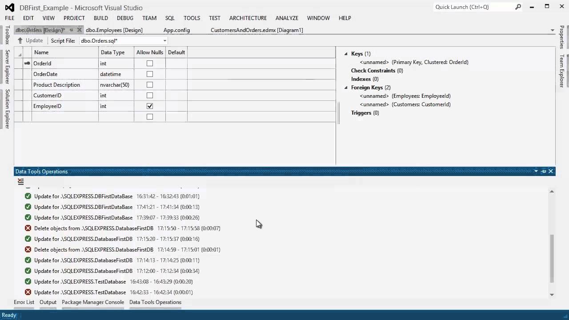The height and width of the screenshot is (320, 569).
Task: Toggle Allow Nulls for OrderId
Action: [150, 64]
